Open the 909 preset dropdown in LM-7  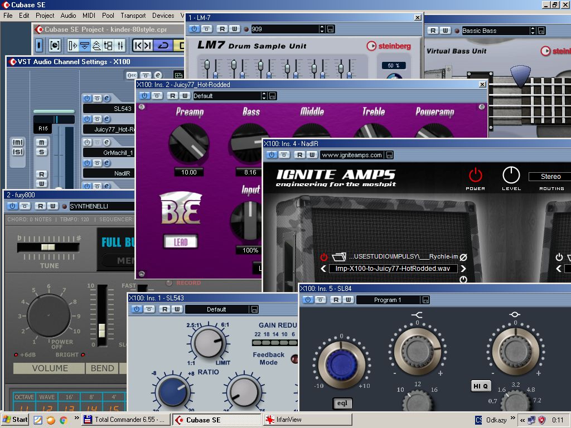(322, 29)
